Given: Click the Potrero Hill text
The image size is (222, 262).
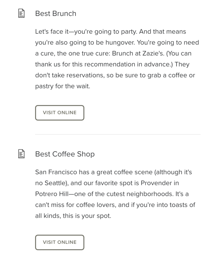Looking at the screenshot, I should 52,194.
